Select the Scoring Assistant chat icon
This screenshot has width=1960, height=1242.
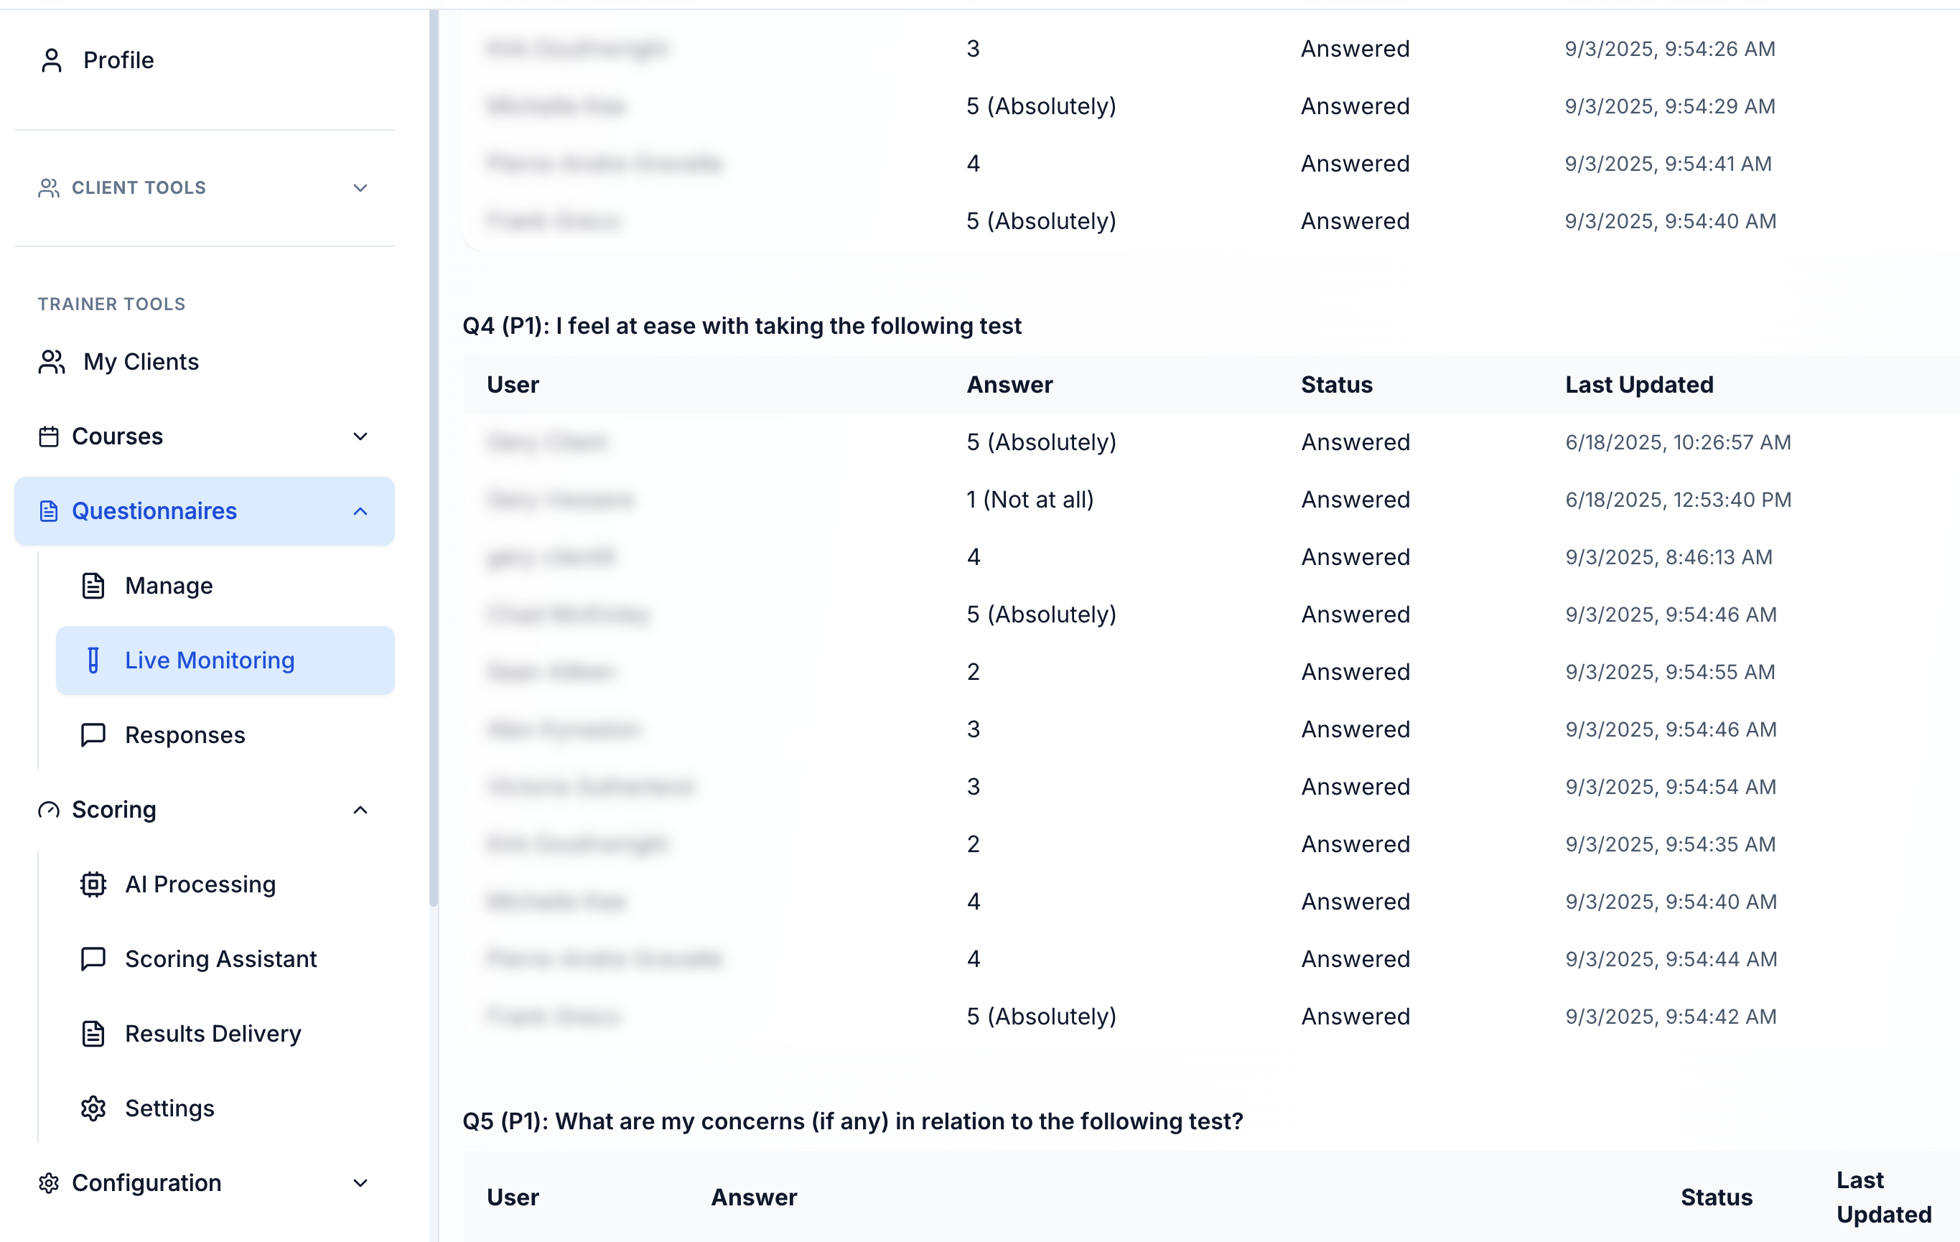(x=93, y=958)
